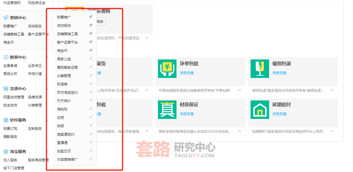Click the 数据中心 compass icon
Viewport: 353px width, 172px height.
tap(6, 57)
